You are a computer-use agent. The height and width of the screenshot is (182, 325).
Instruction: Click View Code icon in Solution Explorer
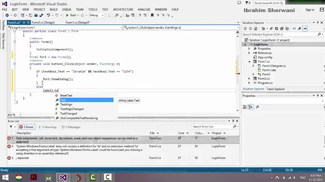[294, 28]
